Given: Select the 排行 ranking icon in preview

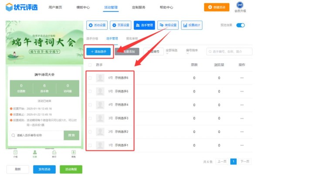Looking at the screenshot, I should (x=54, y=153).
